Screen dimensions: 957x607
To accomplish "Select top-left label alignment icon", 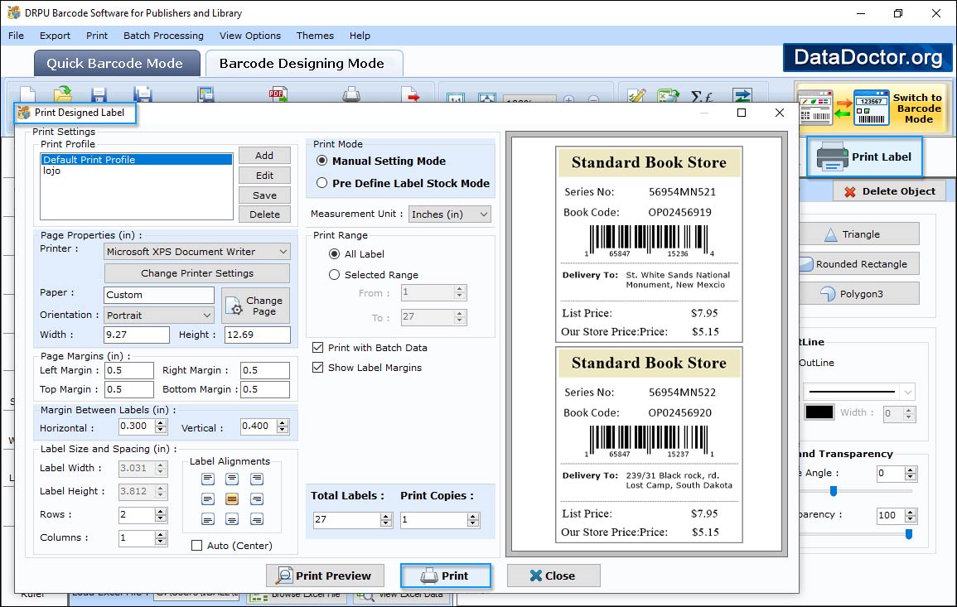I will click(x=208, y=479).
